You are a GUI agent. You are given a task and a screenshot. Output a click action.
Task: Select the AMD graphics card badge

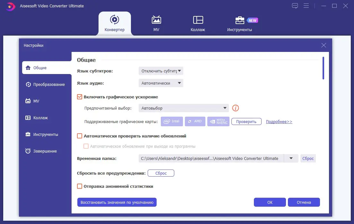[195, 121]
